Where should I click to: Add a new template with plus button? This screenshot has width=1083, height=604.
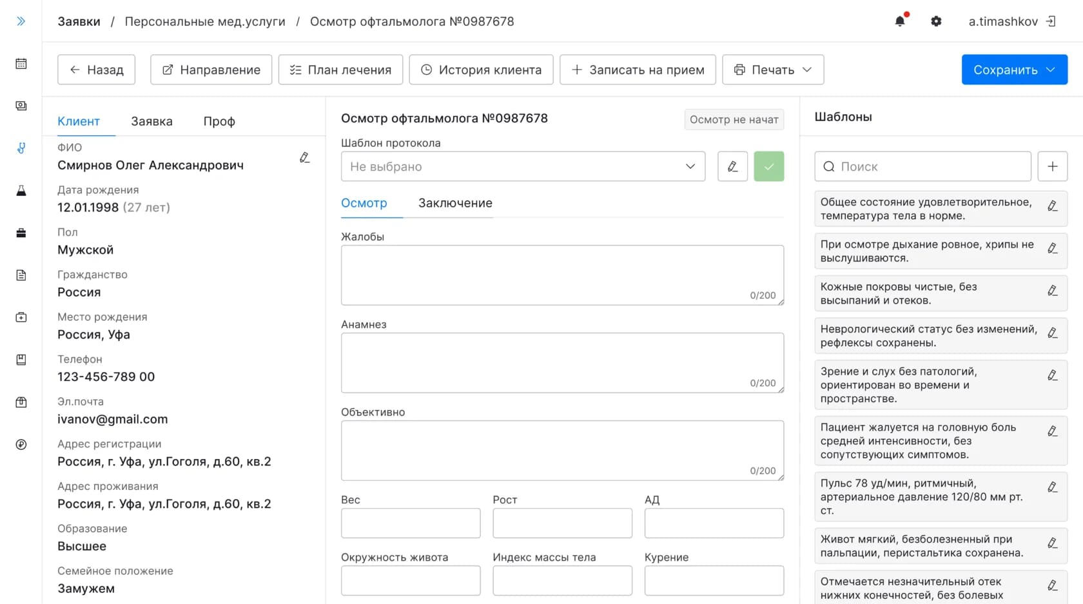1052,166
